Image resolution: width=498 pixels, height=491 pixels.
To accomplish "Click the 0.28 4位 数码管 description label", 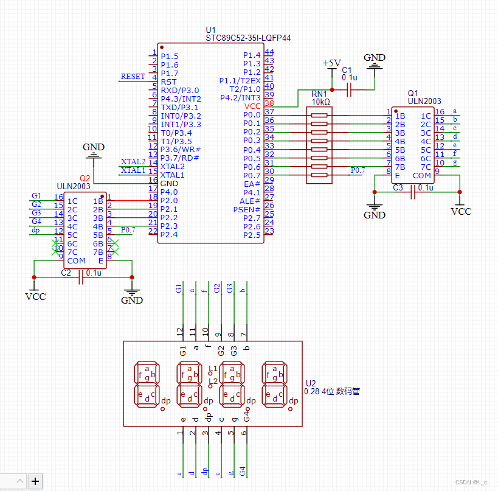I will (x=332, y=392).
